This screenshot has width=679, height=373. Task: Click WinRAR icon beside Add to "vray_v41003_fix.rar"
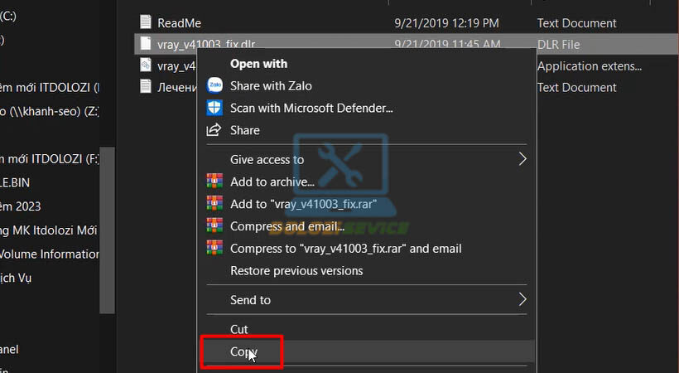[214, 204]
